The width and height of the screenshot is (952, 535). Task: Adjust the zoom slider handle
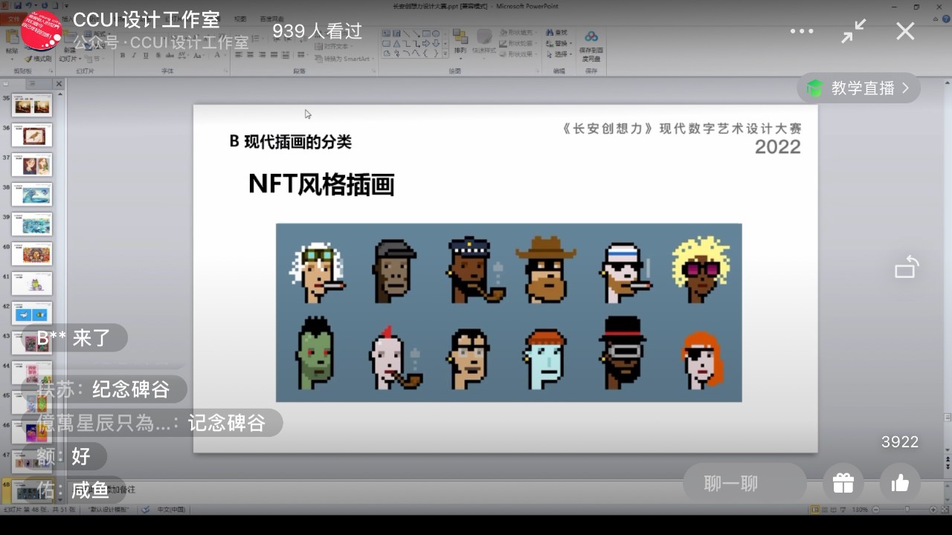(x=907, y=510)
